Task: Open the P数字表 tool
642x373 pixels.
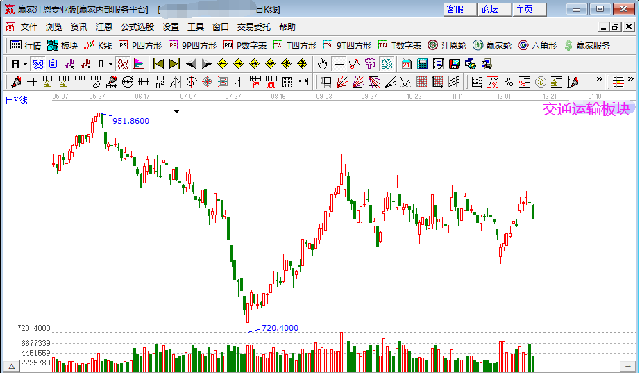Action: point(245,46)
